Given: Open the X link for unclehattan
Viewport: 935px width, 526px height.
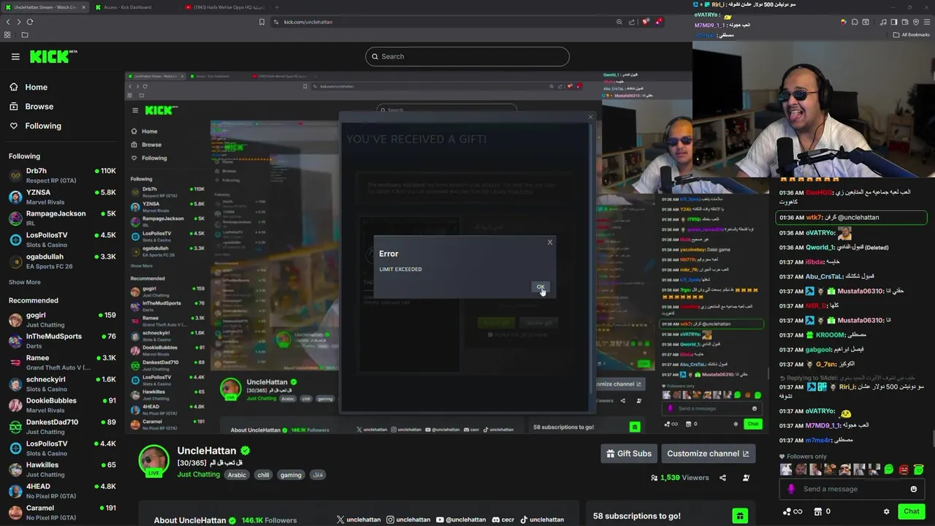Looking at the screenshot, I should click(359, 520).
